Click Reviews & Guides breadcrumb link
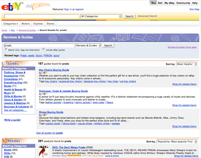This screenshot has width=201, height=158. point(27,30)
